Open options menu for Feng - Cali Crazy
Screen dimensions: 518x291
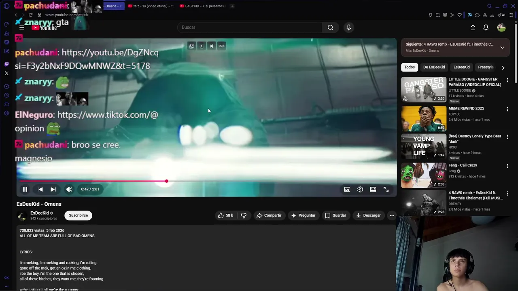(x=507, y=166)
